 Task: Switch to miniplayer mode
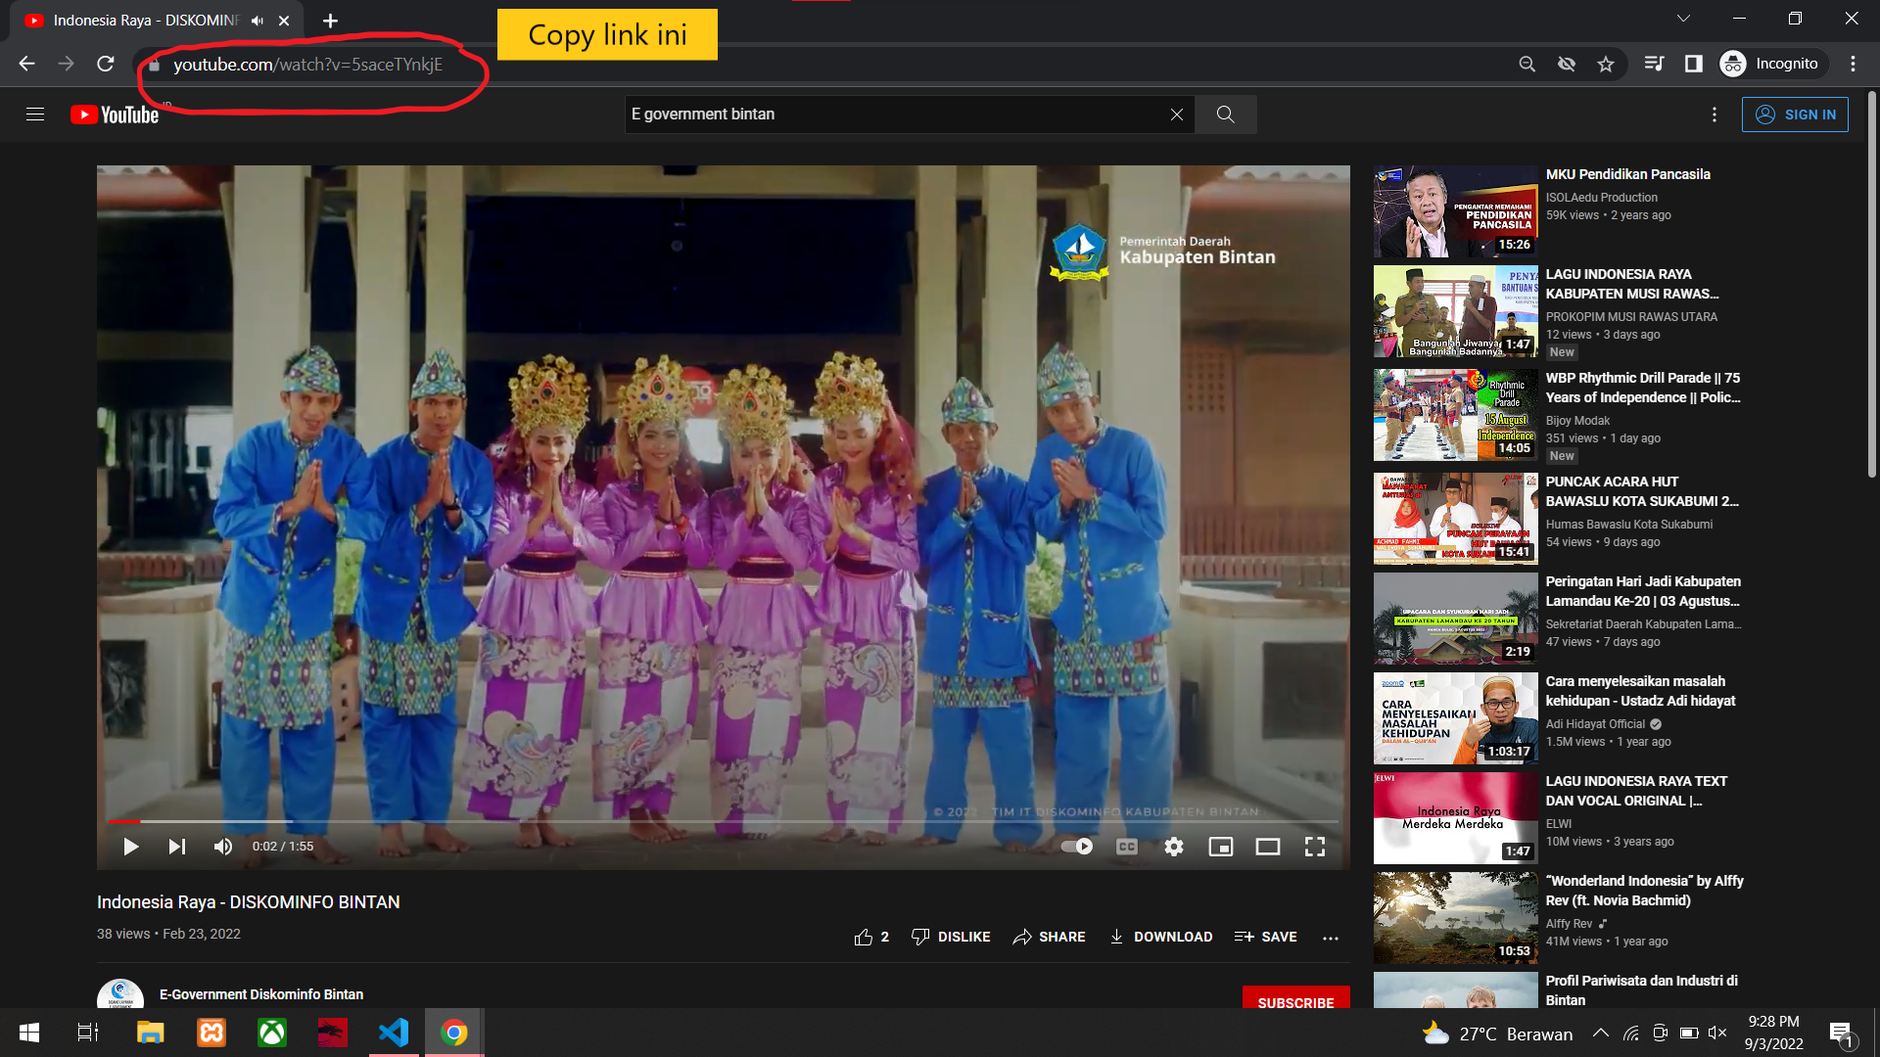point(1221,847)
